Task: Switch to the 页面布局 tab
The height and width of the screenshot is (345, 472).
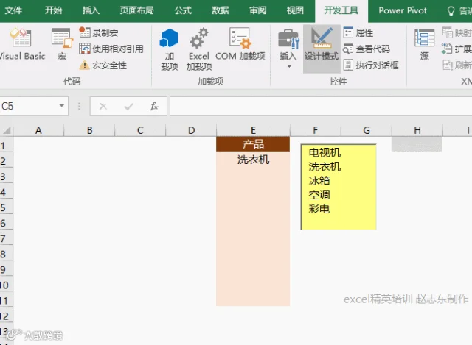Action: [136, 10]
